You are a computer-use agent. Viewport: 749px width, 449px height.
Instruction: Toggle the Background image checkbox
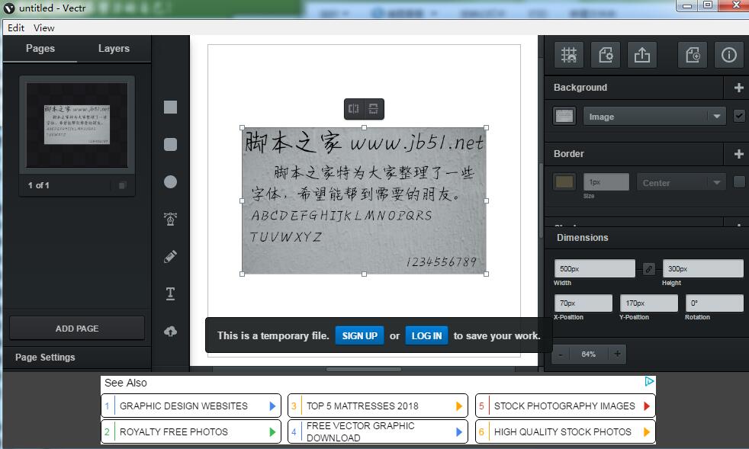point(738,117)
